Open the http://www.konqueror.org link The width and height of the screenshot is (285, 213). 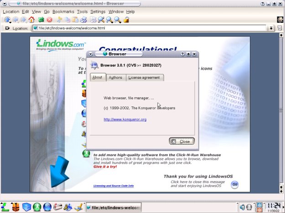click(125, 119)
